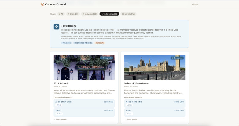The image size is (239, 126).
Task: Click London location under Palace of Westminster
Action: [134, 87]
